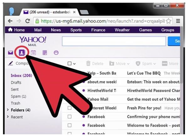
Task: Open the Sent folder
Action: (15, 89)
